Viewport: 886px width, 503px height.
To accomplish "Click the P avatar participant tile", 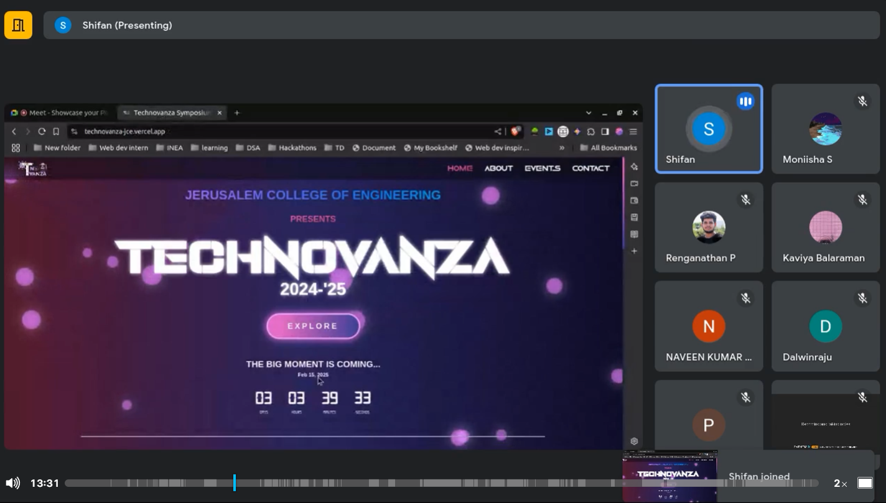I will [x=709, y=415].
